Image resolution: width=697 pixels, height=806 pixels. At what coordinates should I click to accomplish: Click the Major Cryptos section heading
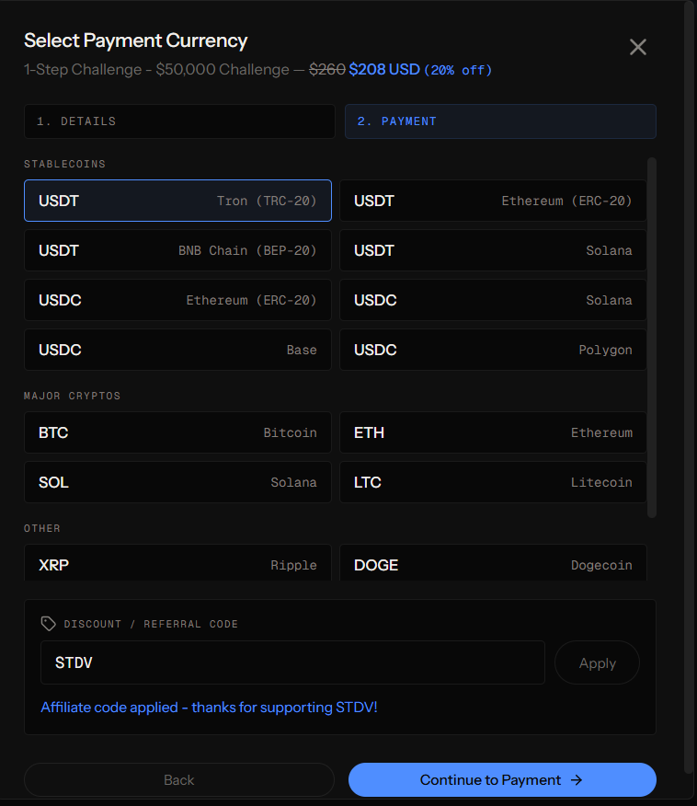coord(72,396)
